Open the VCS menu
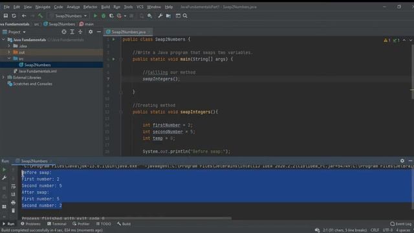This screenshot has height=233, width=414. [x=140, y=7]
